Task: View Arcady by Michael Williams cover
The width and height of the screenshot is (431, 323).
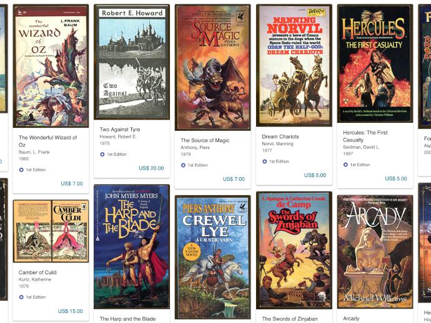Action: [x=375, y=252]
